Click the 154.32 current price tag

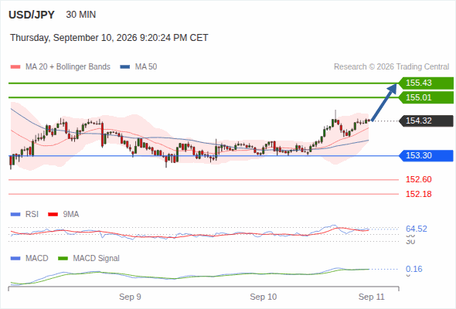pos(426,121)
